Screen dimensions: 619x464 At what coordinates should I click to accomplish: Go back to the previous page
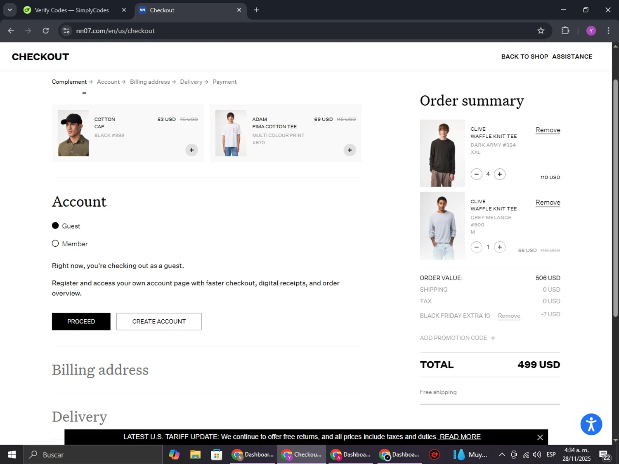(11, 31)
